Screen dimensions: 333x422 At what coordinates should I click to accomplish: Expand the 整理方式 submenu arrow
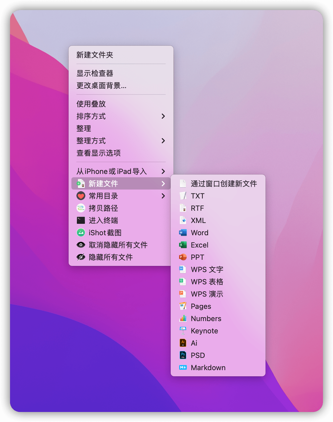[163, 141]
